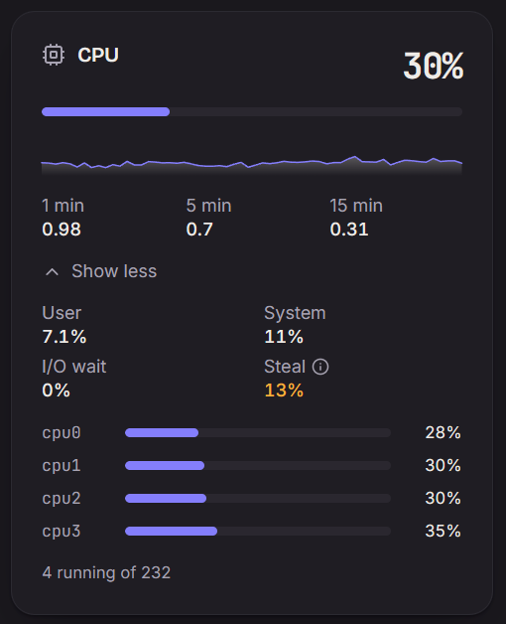Click the CPU card title
The height and width of the screenshot is (624, 506).
(x=98, y=55)
